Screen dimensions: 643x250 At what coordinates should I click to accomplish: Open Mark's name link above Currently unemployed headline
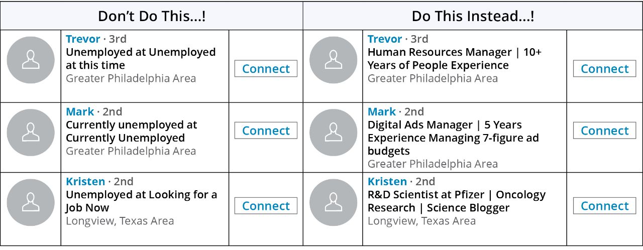80,111
